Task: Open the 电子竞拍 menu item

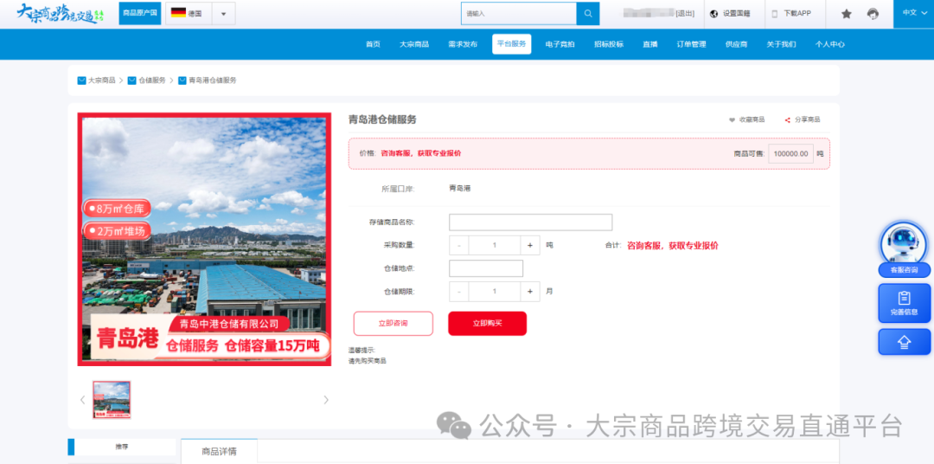Action: point(560,44)
